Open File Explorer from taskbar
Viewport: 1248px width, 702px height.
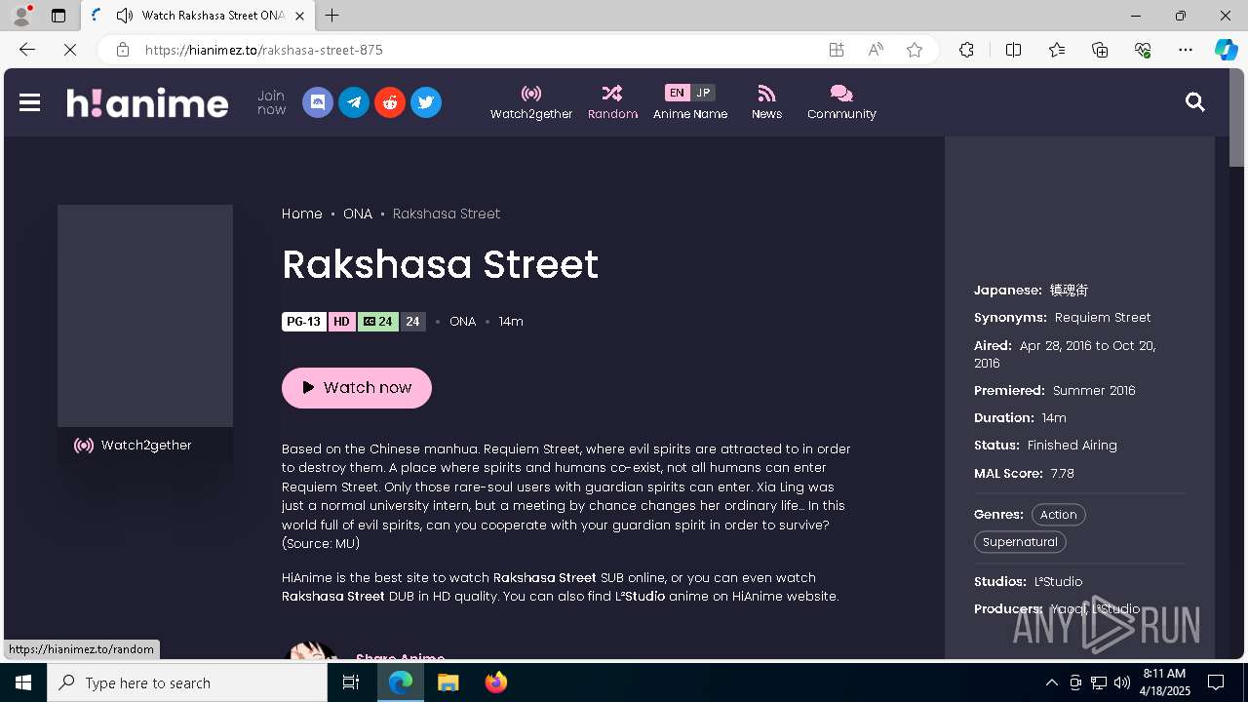[448, 682]
